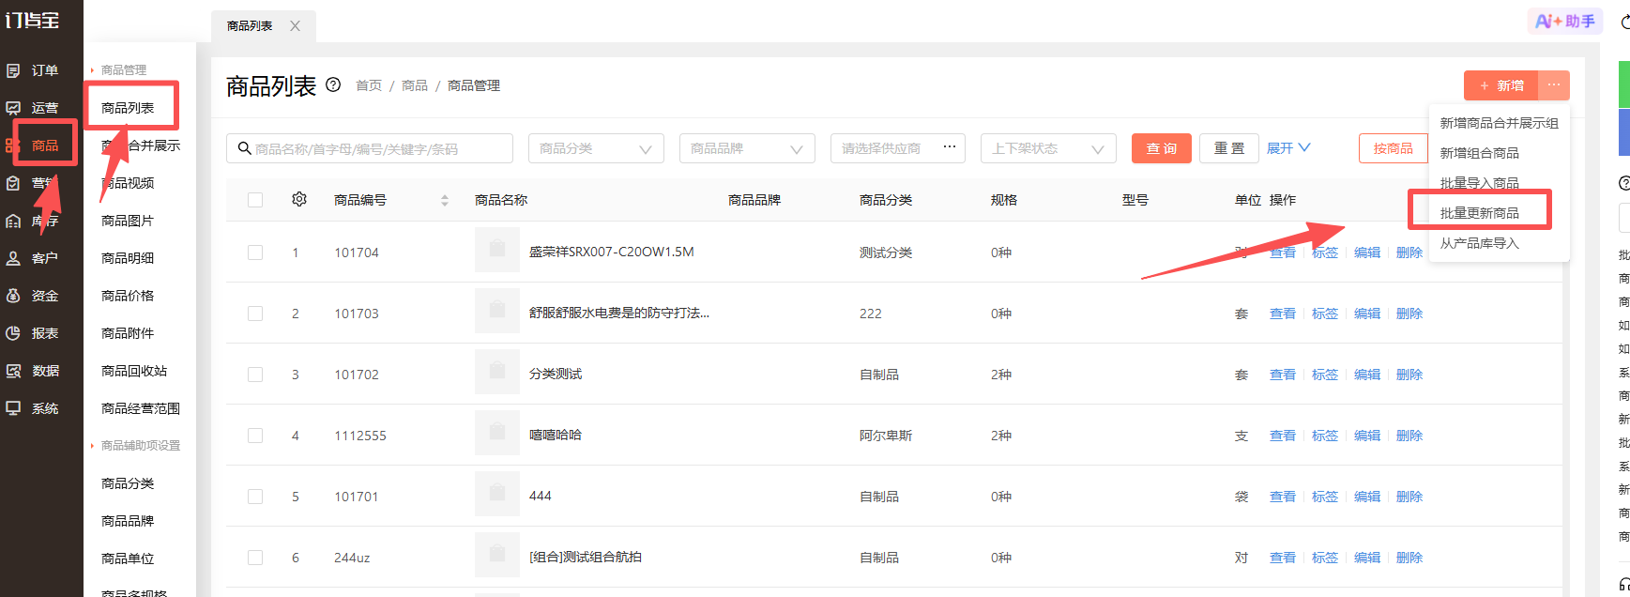The width and height of the screenshot is (1630, 597).
Task: Open the 商品品牌 filter dropdown
Action: click(x=747, y=148)
